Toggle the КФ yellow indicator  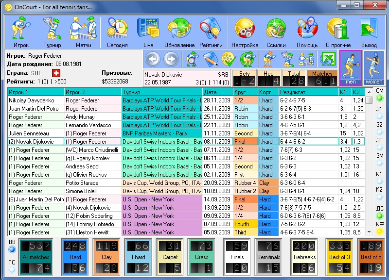click(x=379, y=231)
